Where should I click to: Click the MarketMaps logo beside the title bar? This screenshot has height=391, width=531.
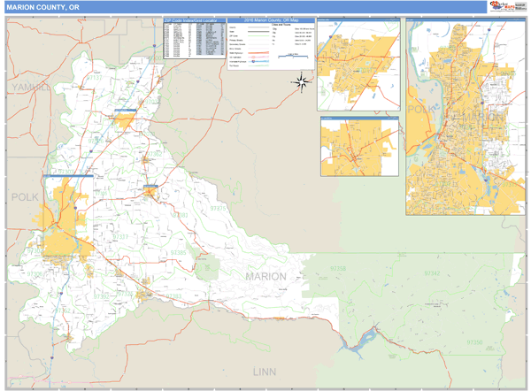click(x=508, y=6)
